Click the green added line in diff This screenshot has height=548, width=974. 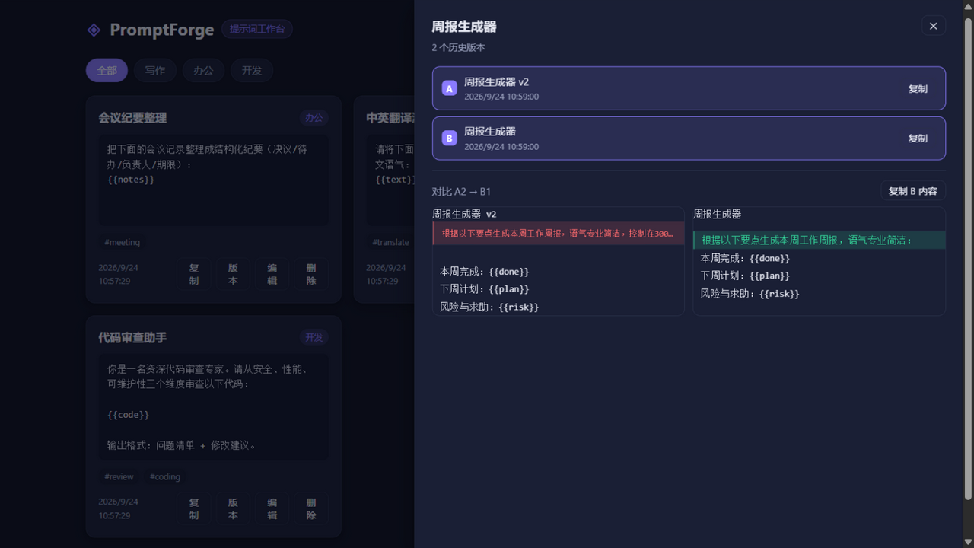(x=820, y=240)
